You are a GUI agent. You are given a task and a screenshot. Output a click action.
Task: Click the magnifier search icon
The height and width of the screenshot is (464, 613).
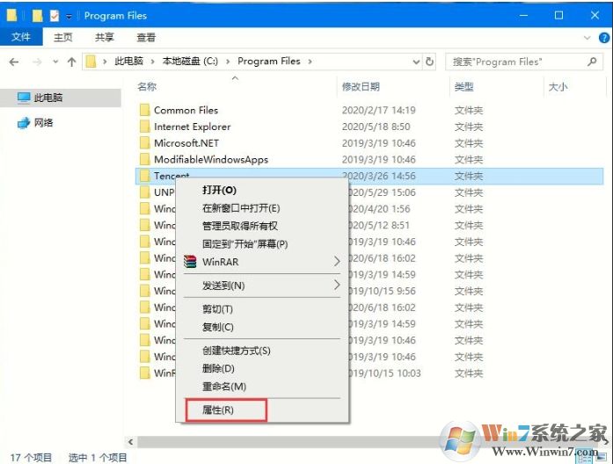(x=592, y=62)
